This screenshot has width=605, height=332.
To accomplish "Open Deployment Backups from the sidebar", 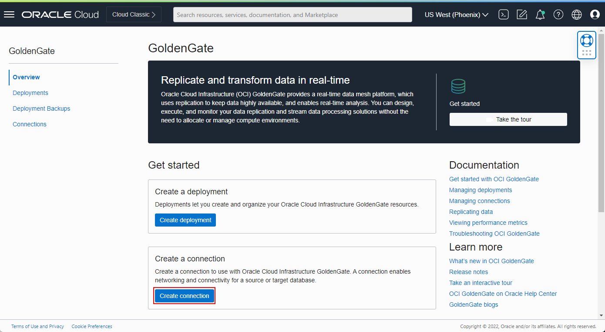I will pyautogui.click(x=41, y=108).
